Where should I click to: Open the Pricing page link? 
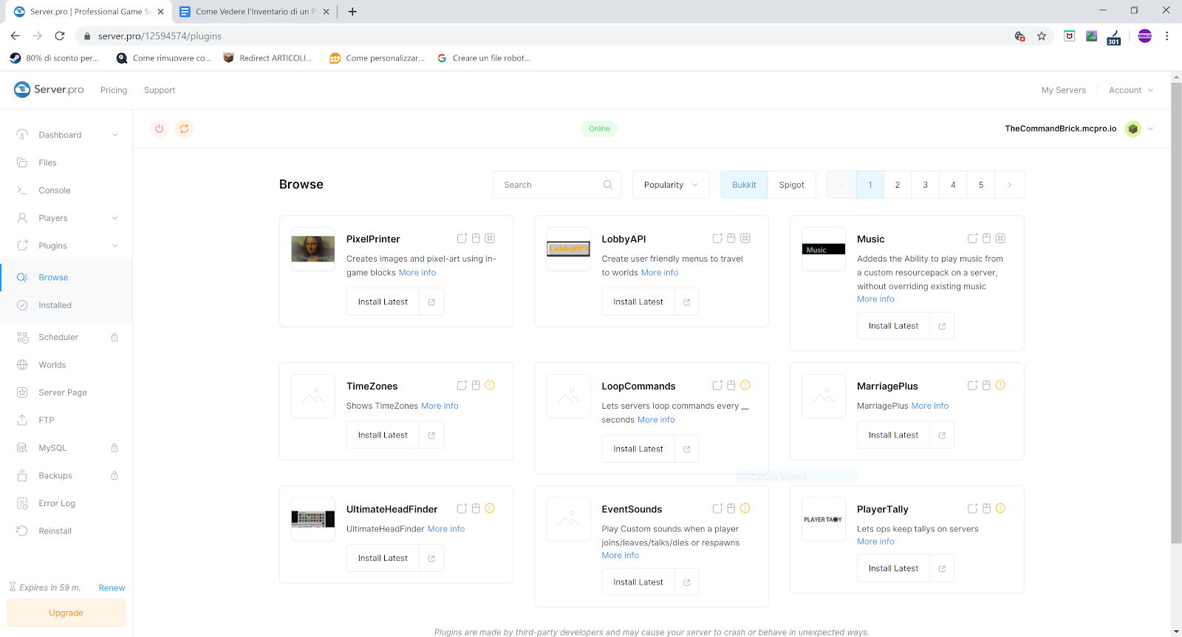pos(114,90)
